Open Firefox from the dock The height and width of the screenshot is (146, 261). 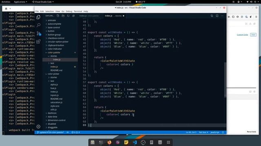tap(109, 142)
